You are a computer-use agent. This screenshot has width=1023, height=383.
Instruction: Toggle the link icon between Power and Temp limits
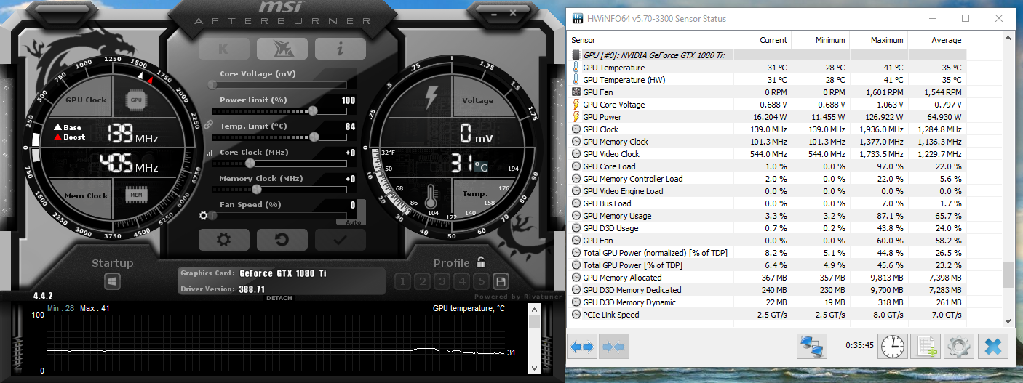coord(208,125)
